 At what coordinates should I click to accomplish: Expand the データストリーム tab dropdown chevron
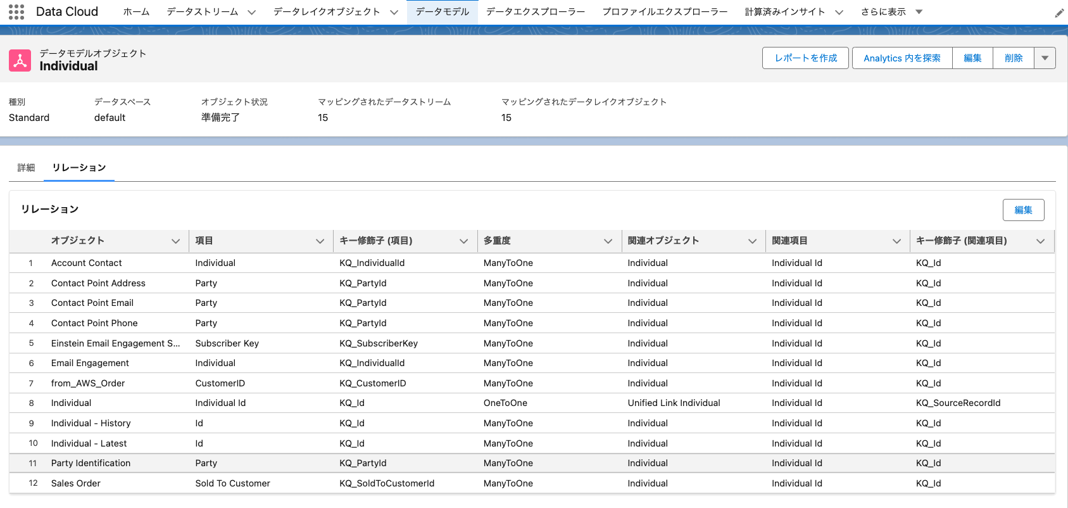tap(251, 12)
